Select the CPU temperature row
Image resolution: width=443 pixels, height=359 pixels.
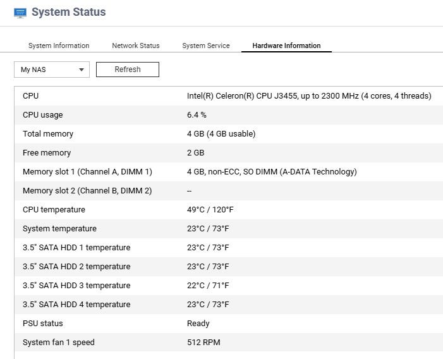click(x=228, y=210)
